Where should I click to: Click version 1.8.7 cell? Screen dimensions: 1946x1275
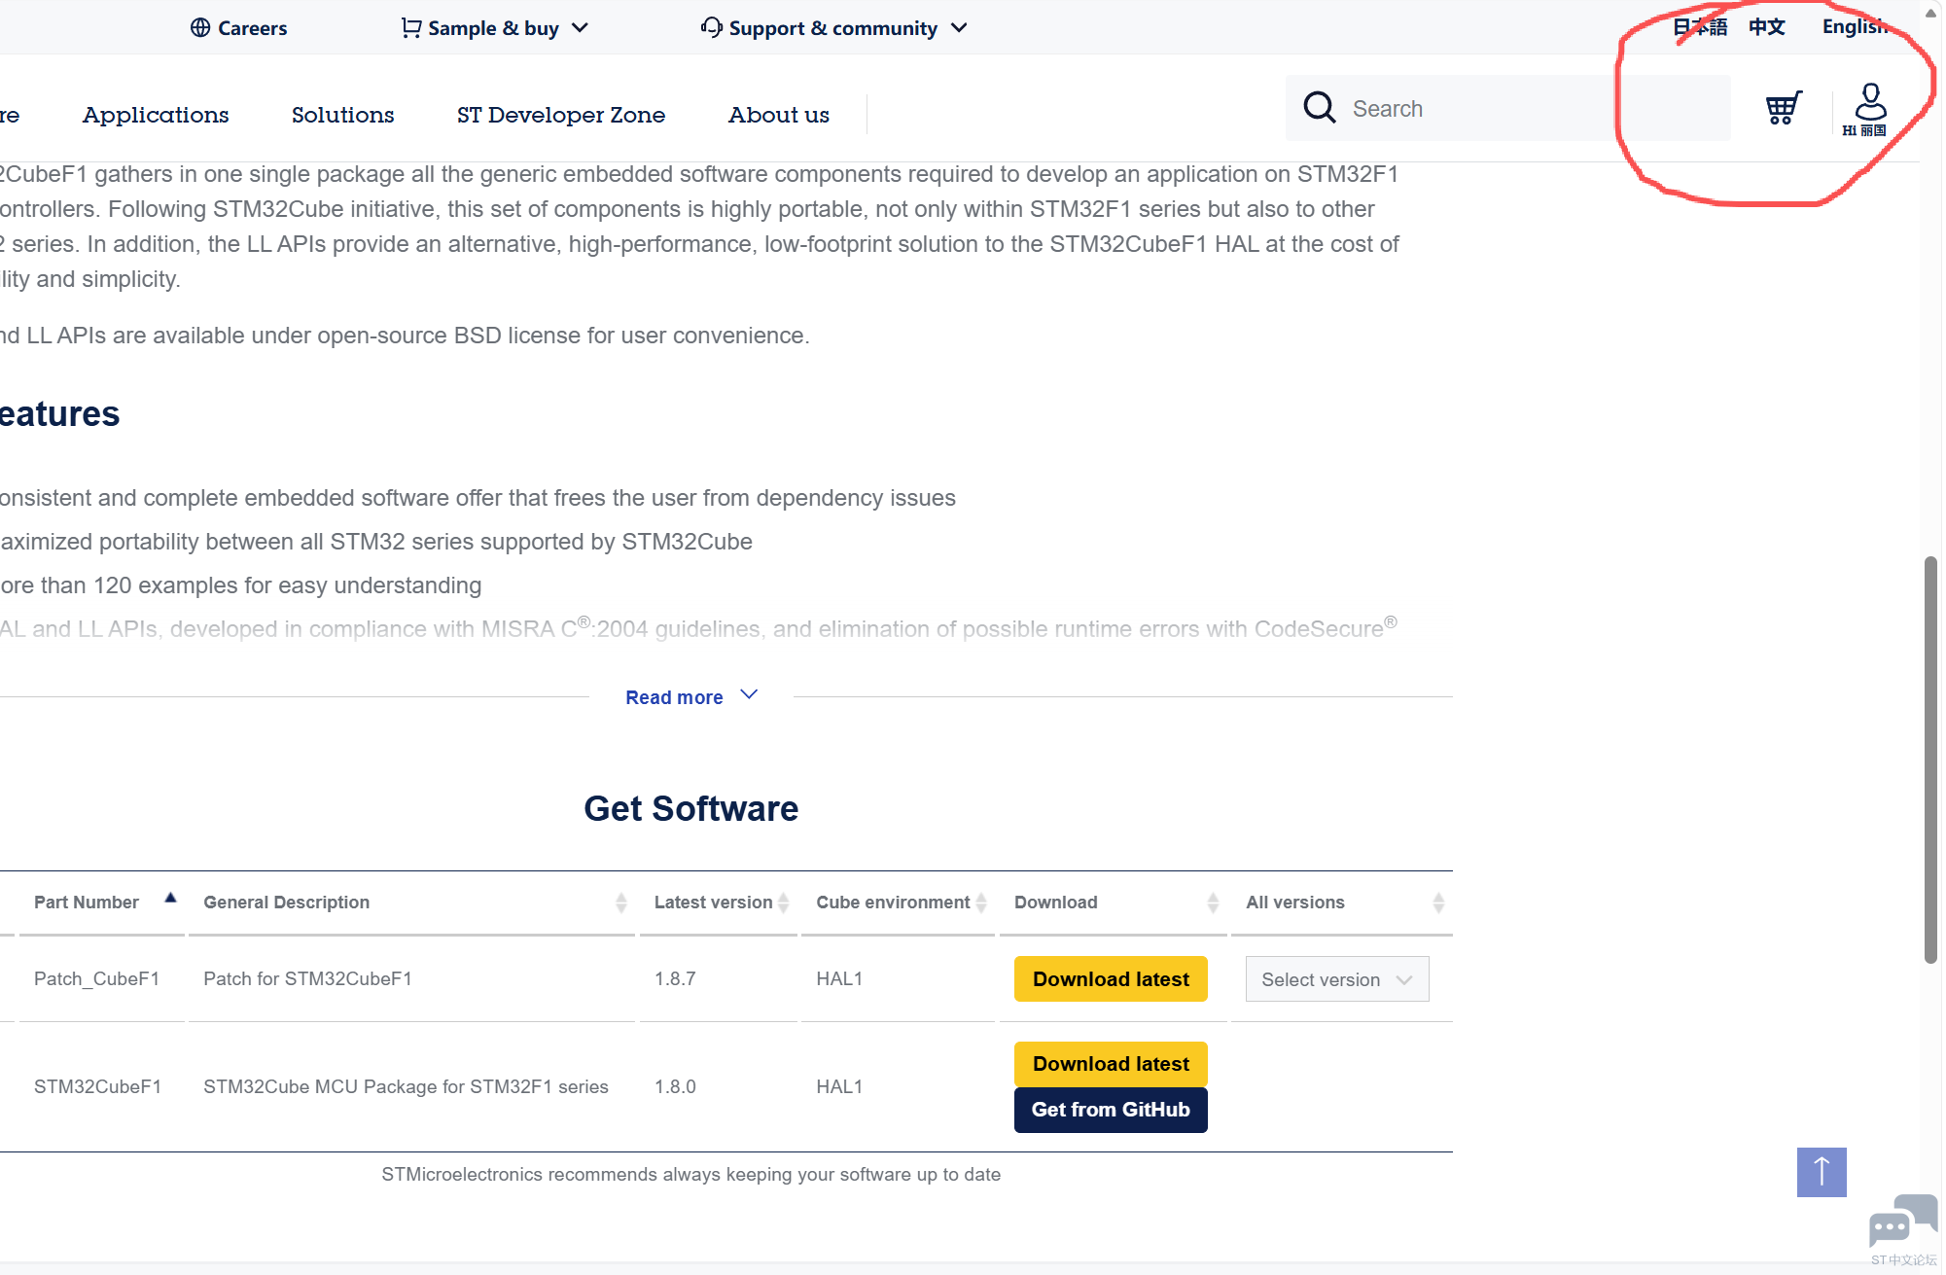pyautogui.click(x=675, y=978)
